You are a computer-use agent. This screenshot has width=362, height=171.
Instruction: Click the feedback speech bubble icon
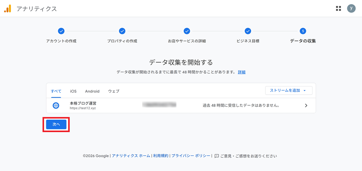[x=216, y=156]
